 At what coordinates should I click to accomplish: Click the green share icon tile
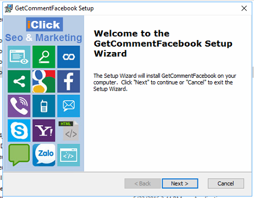click(19, 81)
